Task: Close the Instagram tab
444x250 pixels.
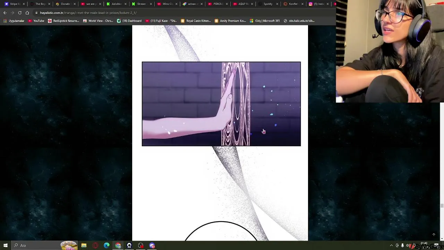Action: 328,4
